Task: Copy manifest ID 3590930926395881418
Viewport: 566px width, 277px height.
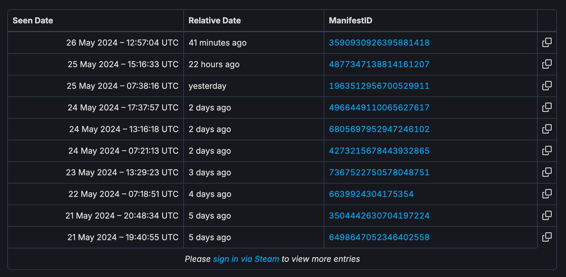Action: 547,42
